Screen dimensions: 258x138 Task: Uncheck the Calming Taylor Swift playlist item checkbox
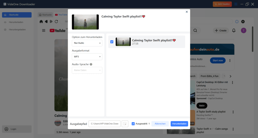tap(112, 42)
